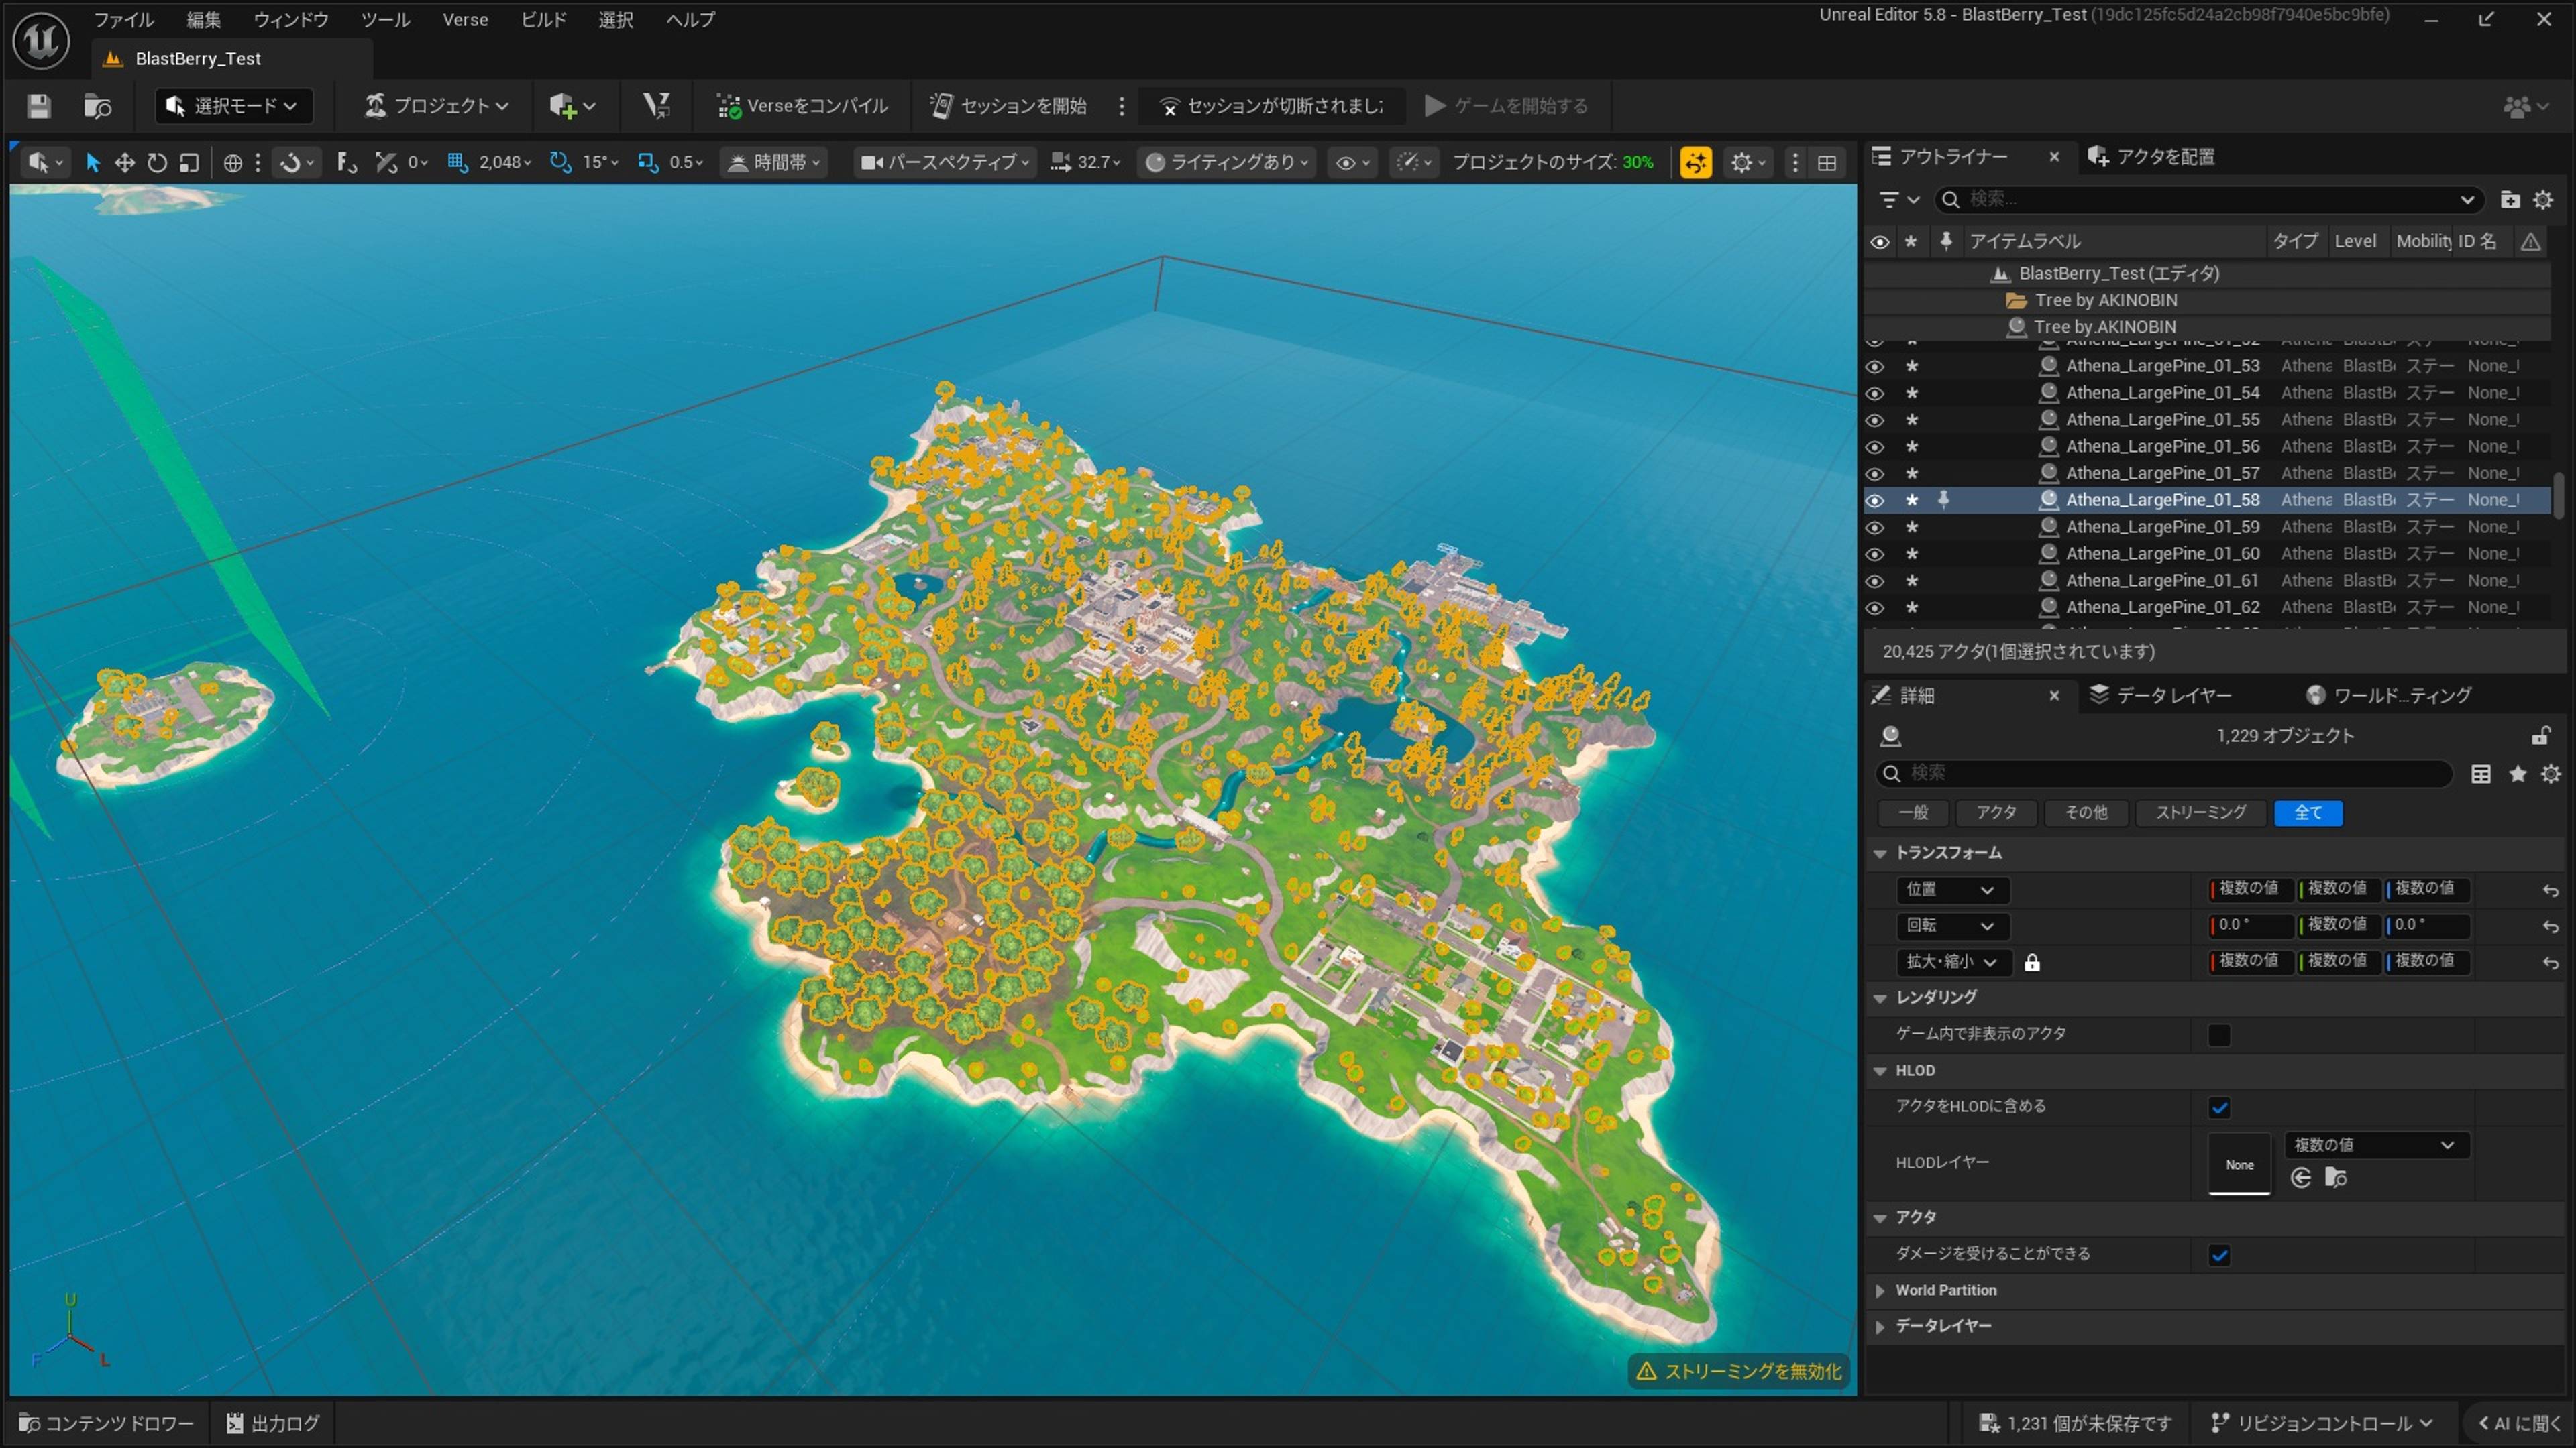Open the content browser icon beside save

[97, 106]
